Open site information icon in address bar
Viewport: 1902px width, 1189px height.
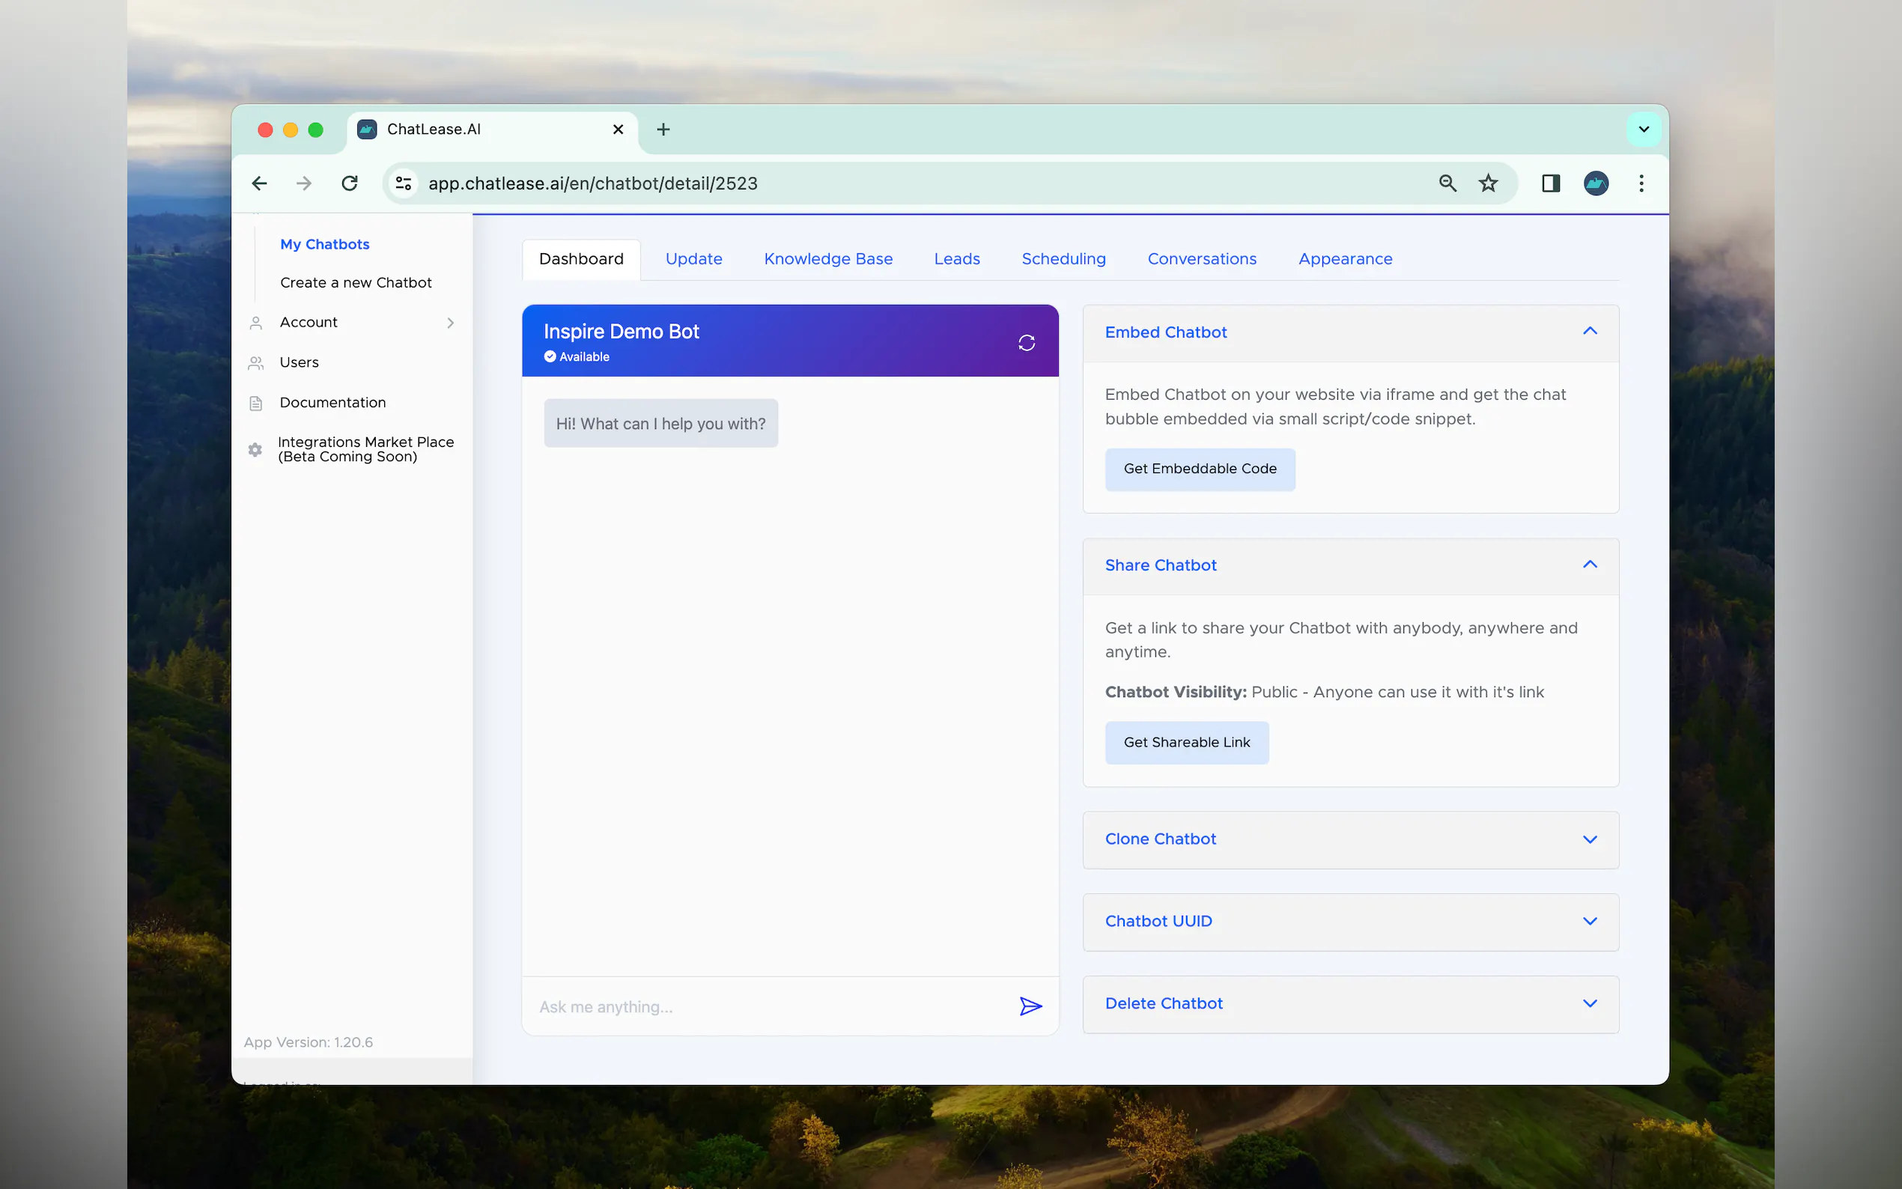click(x=404, y=183)
